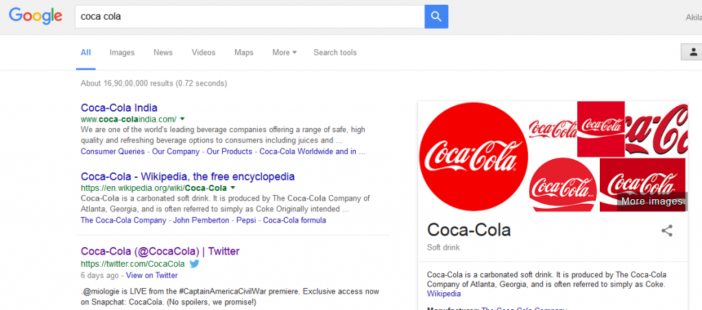Expand the arrow beside www.coca-colaindia.com

182,119
